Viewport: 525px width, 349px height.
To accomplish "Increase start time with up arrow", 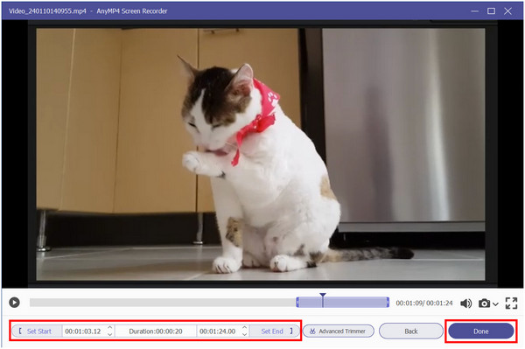I will click(110, 328).
